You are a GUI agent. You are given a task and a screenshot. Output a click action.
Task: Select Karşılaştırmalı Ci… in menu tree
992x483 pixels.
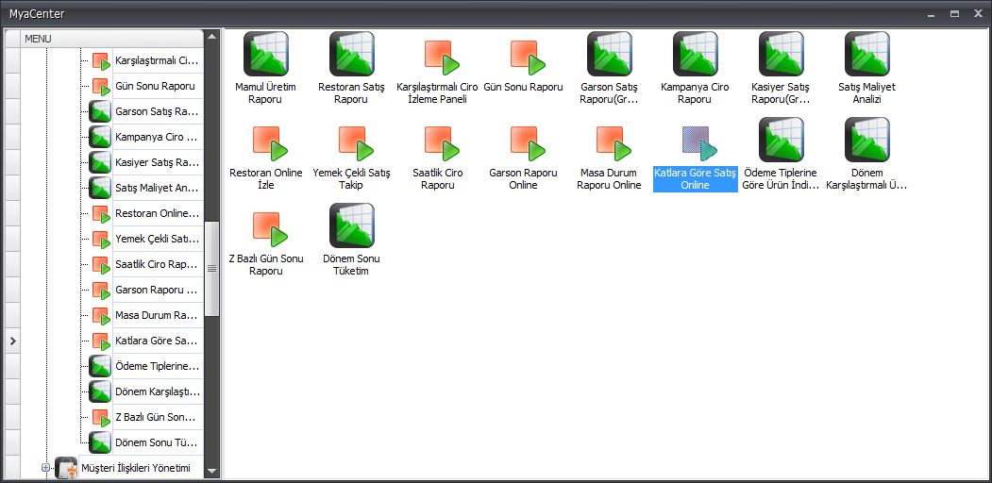(x=158, y=61)
